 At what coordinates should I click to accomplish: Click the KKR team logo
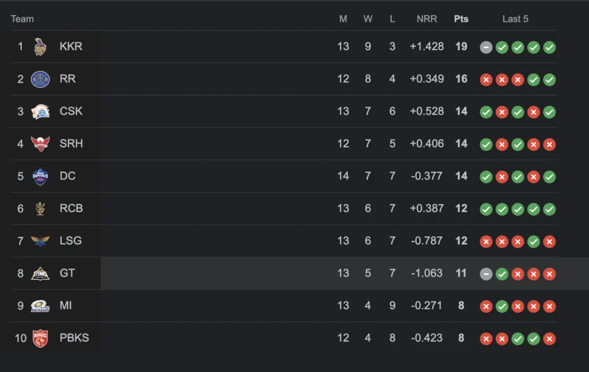pos(40,47)
